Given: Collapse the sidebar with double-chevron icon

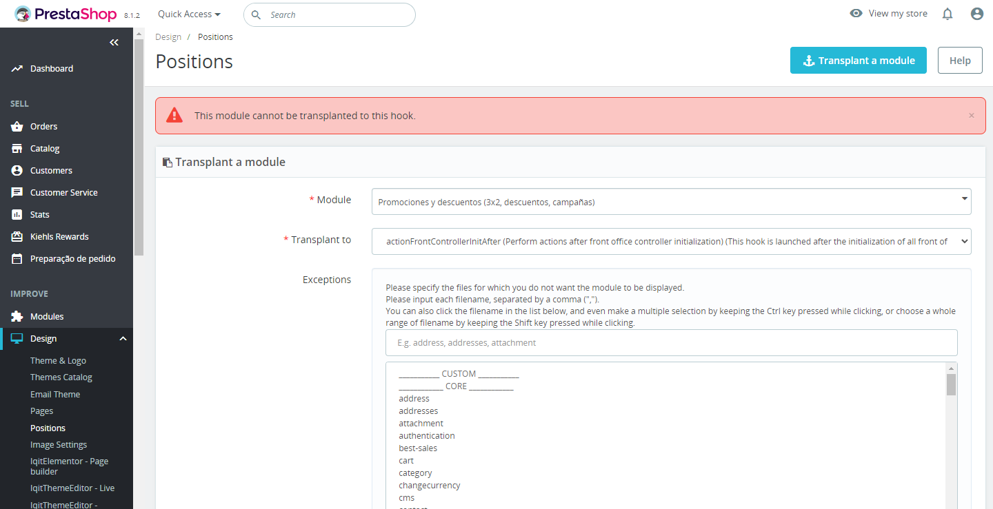Looking at the screenshot, I should click(114, 43).
